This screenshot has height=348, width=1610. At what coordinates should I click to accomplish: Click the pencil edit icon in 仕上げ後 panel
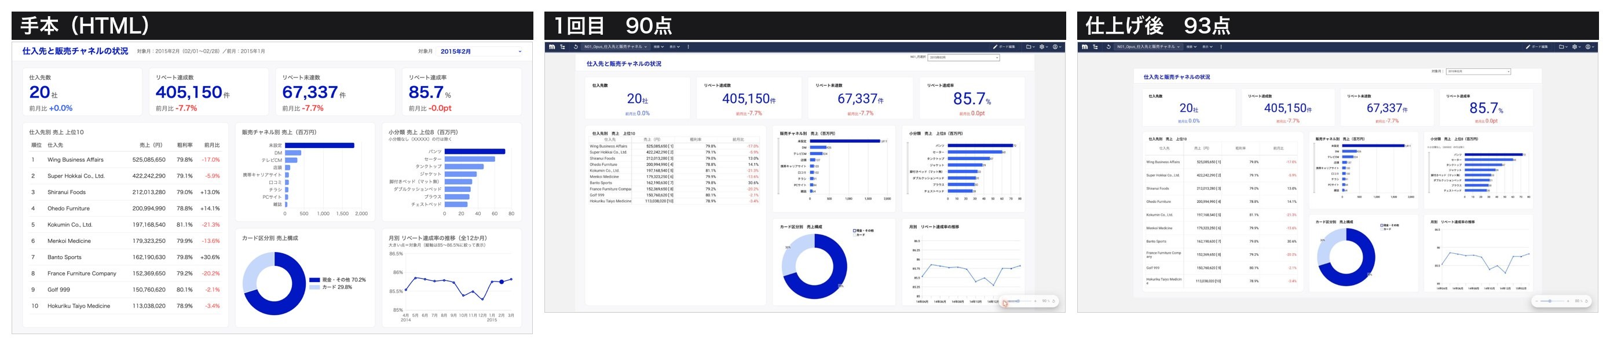(1528, 47)
